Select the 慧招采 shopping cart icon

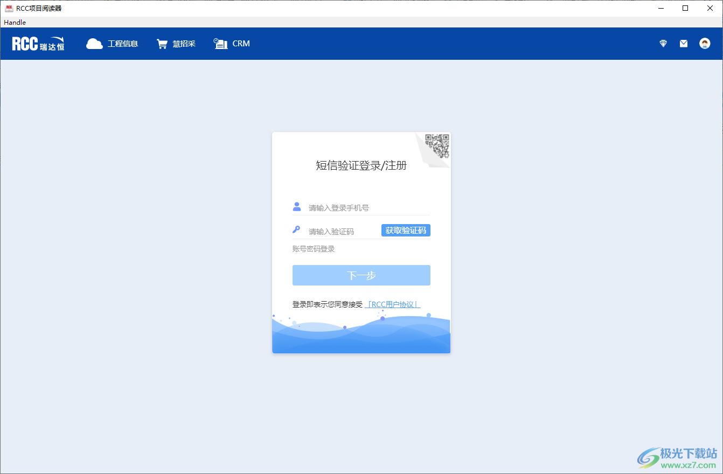tap(162, 43)
